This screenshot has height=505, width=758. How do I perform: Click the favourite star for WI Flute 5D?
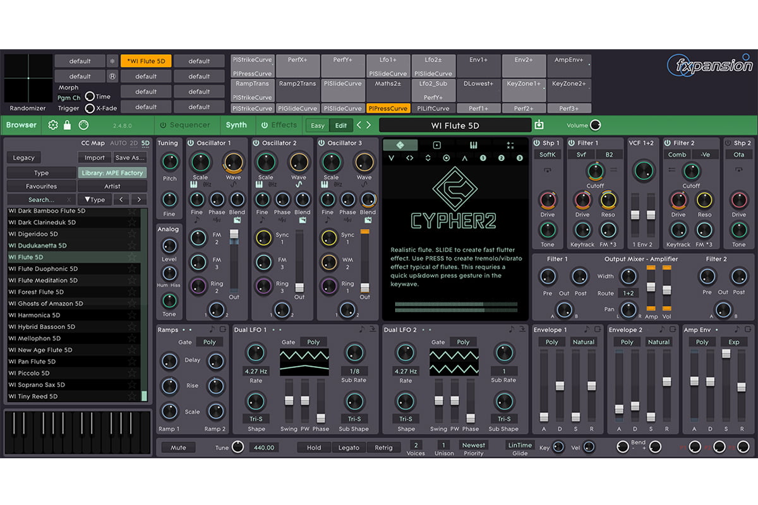[x=132, y=257]
